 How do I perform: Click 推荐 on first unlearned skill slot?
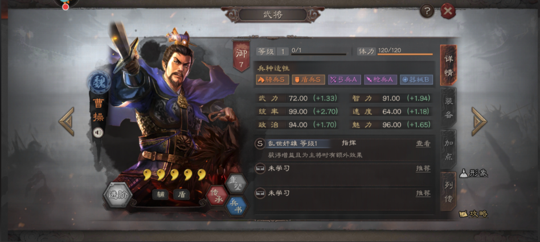[423, 169]
